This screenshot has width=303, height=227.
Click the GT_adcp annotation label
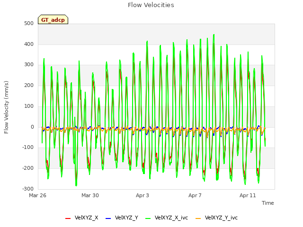click(x=53, y=19)
